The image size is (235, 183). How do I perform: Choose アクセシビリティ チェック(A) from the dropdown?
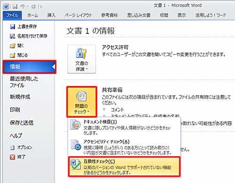124,147
